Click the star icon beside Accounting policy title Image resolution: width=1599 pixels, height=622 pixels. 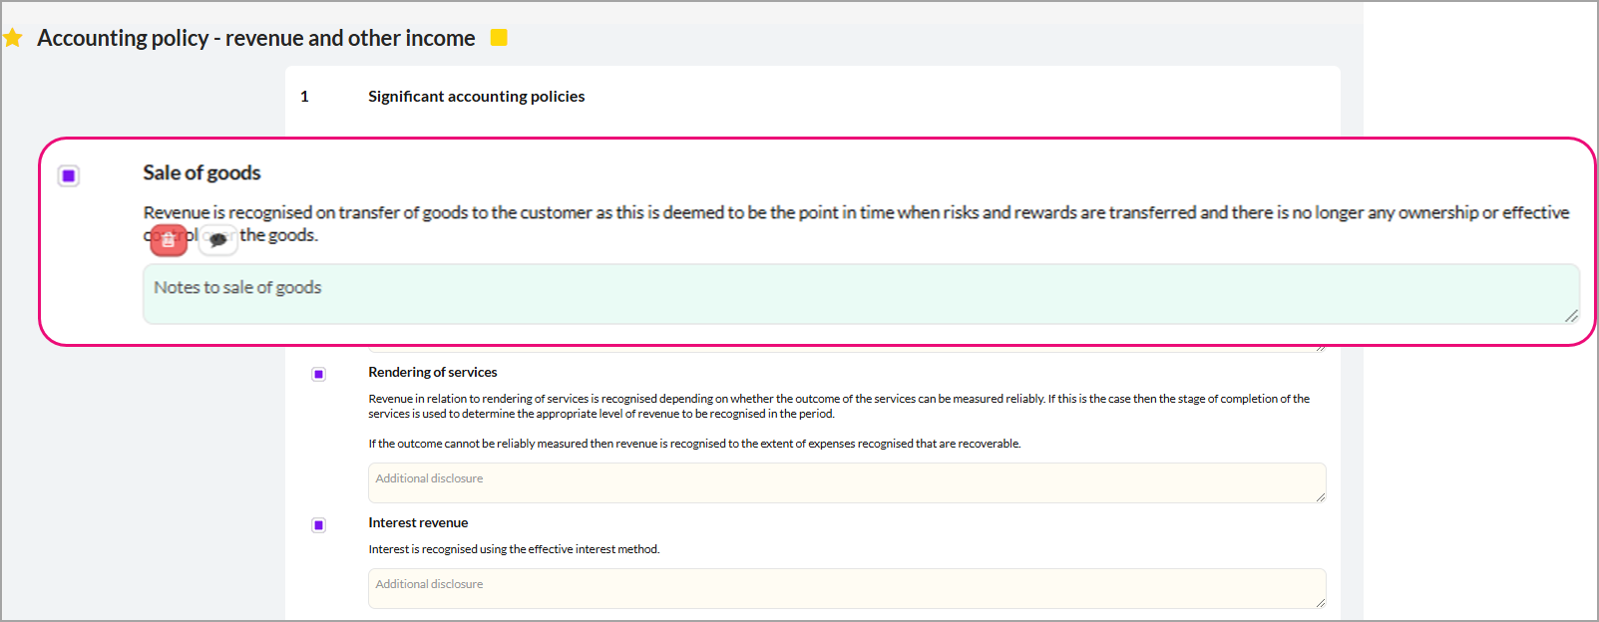tap(13, 38)
